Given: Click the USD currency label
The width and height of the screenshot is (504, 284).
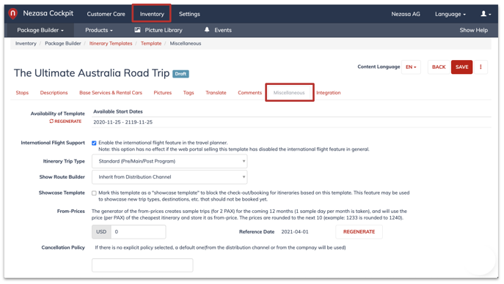Looking at the screenshot, I should point(101,232).
